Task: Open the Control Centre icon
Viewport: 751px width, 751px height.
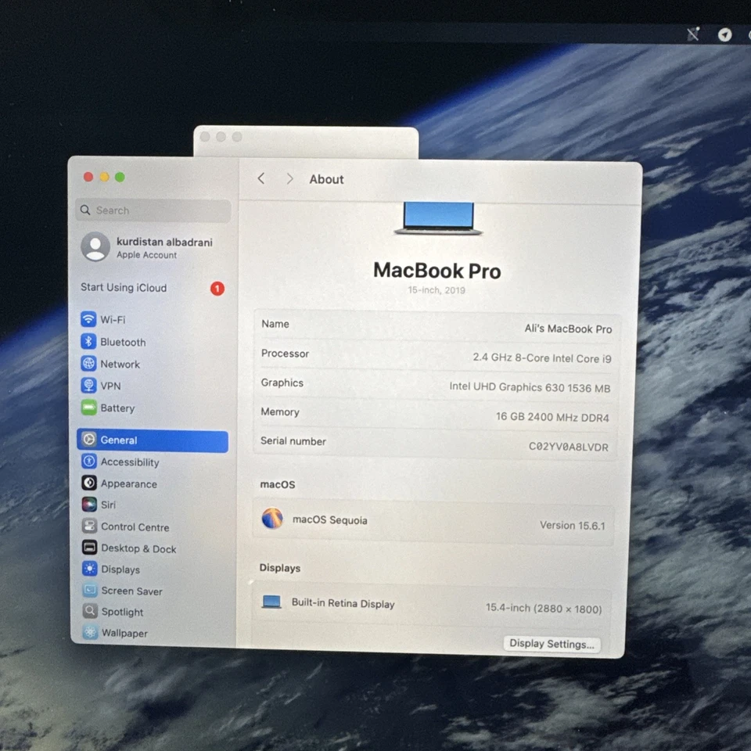Action: coord(89,526)
